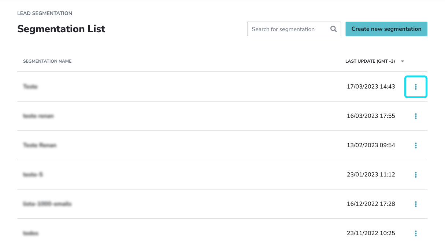The image size is (445, 247).
Task: Focus the Search for segmentation field
Action: point(294,29)
